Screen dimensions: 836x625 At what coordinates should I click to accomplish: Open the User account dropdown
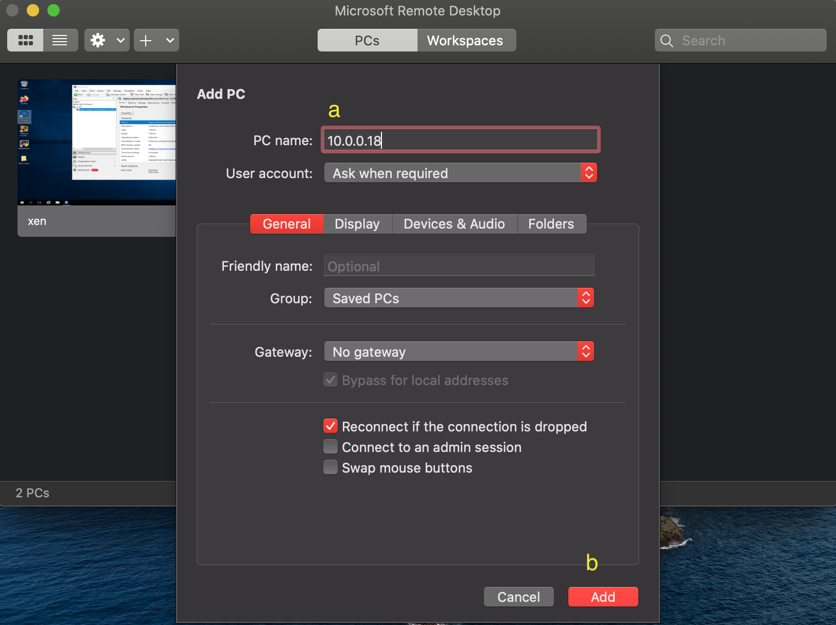(x=460, y=173)
